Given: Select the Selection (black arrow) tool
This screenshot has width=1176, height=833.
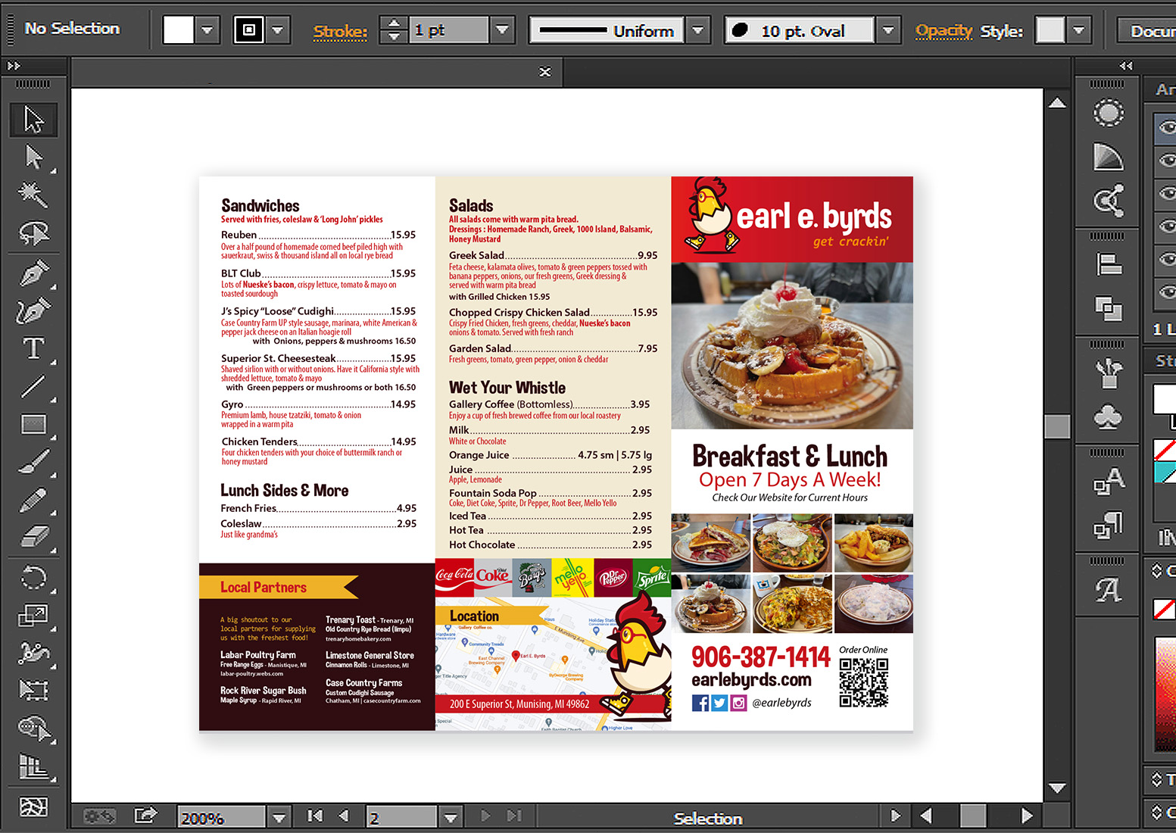Looking at the screenshot, I should 34,120.
